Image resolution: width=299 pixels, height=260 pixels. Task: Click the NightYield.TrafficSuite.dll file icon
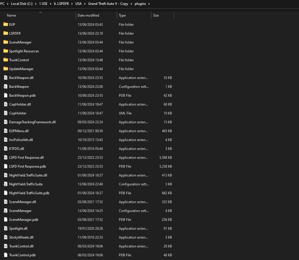pos(6,175)
